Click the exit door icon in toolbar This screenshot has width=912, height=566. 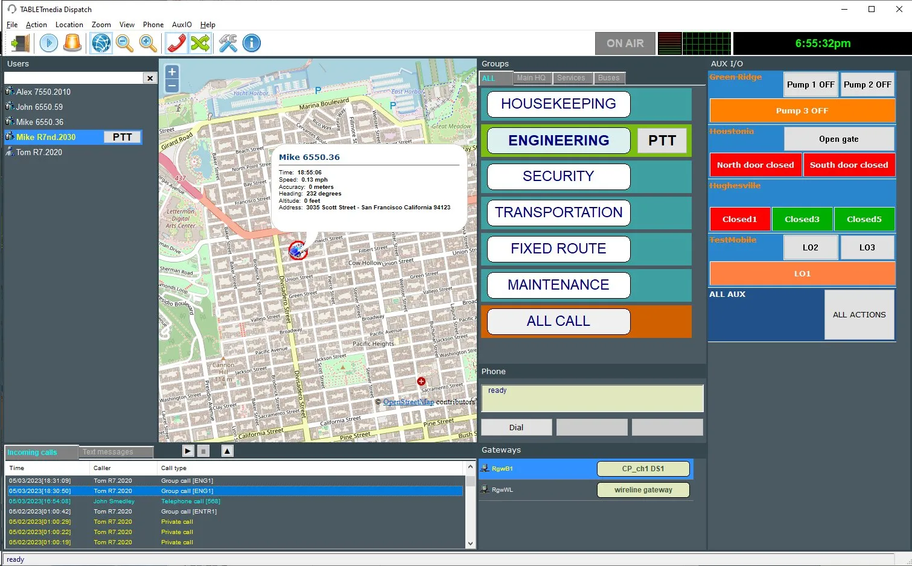20,43
